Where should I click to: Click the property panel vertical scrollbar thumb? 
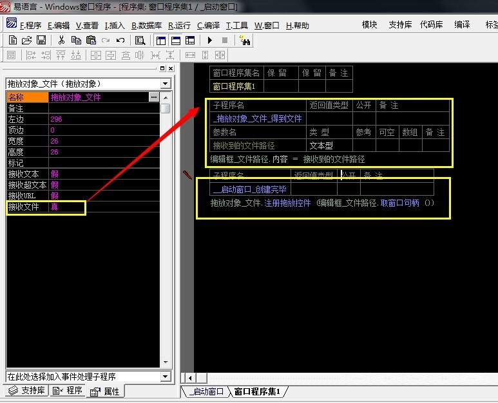[x=166, y=108]
